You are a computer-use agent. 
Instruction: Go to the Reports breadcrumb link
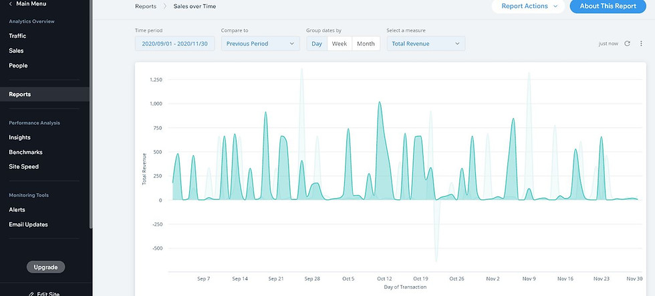[x=146, y=6]
